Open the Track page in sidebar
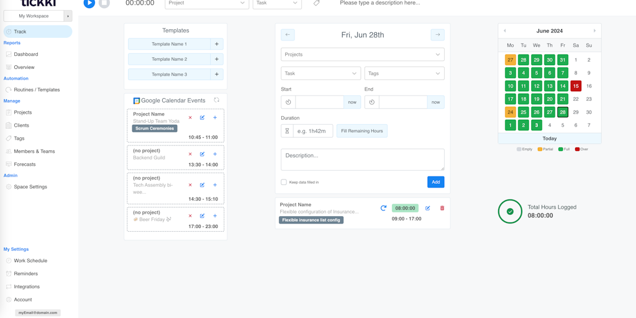 tap(38, 32)
